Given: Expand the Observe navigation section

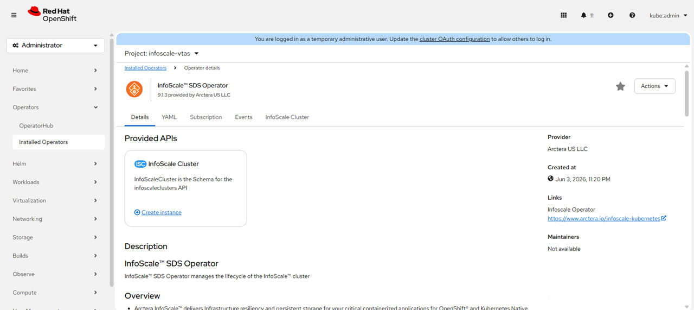Looking at the screenshot, I should pyautogui.click(x=55, y=274).
